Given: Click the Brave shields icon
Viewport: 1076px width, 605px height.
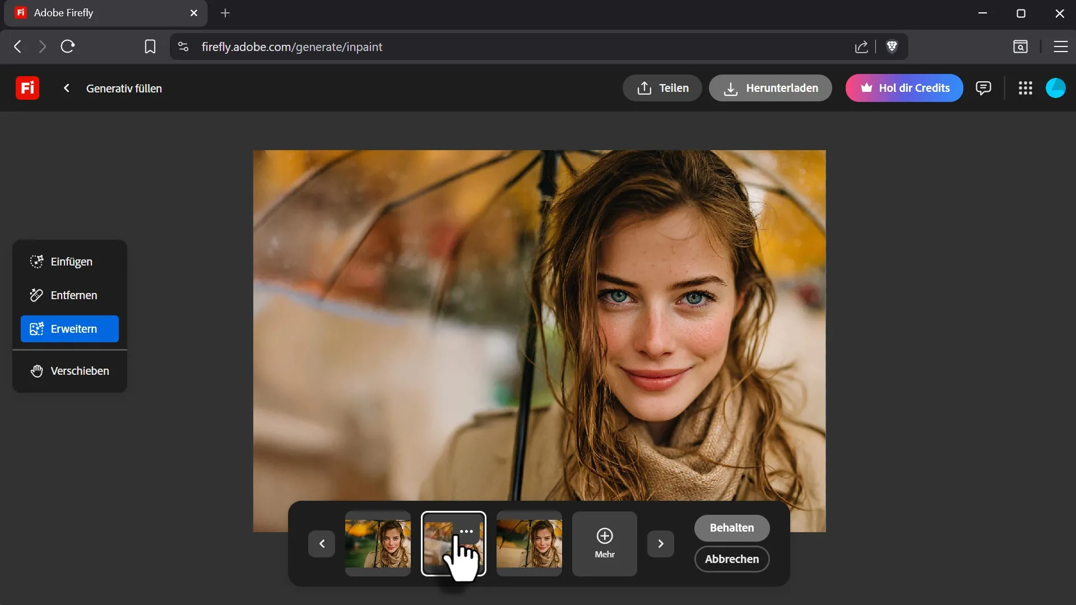Looking at the screenshot, I should [892, 46].
